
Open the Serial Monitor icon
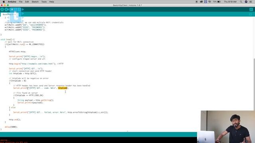(x=251, y=10)
